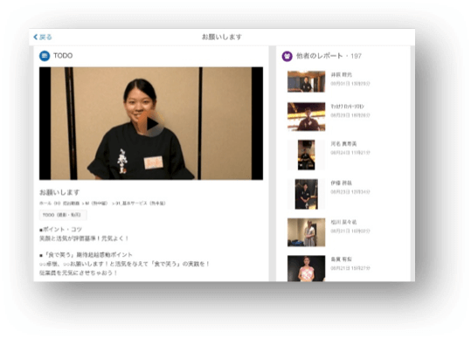Click the back chevron arrow icon

click(36, 37)
